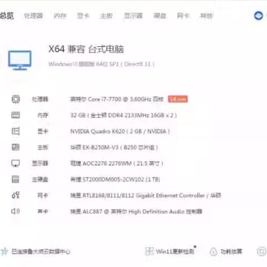Viewport: 267px width, 267px height.
Task: Open Win11更新检测 update check
Action: tap(175, 251)
